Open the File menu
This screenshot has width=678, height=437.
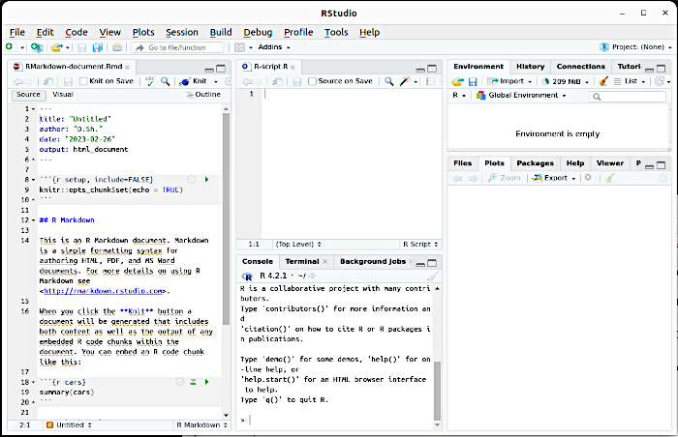click(17, 32)
